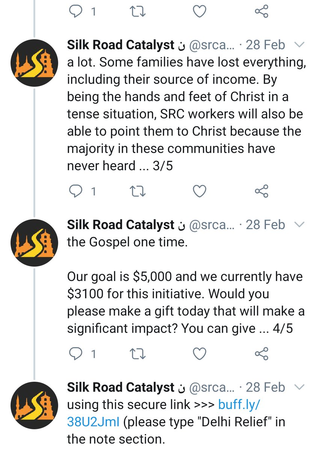
Task: Retweet the 3/5 tweet
Action: click(138, 191)
